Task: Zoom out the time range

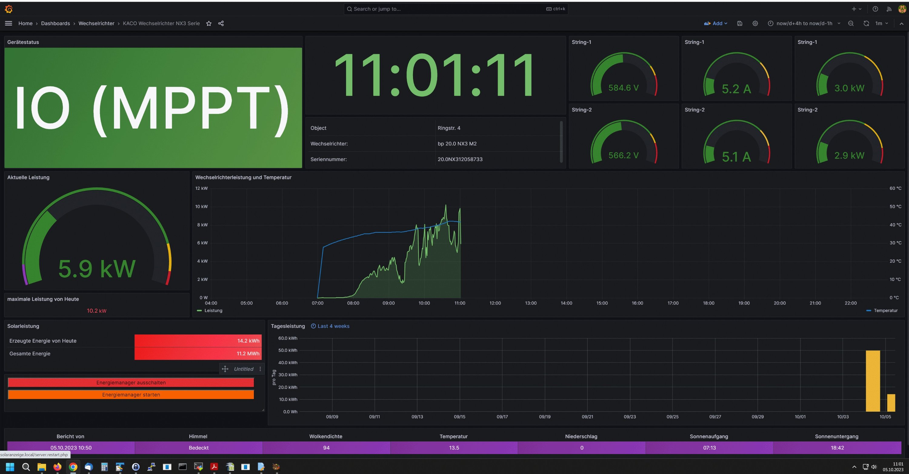Action: [851, 23]
